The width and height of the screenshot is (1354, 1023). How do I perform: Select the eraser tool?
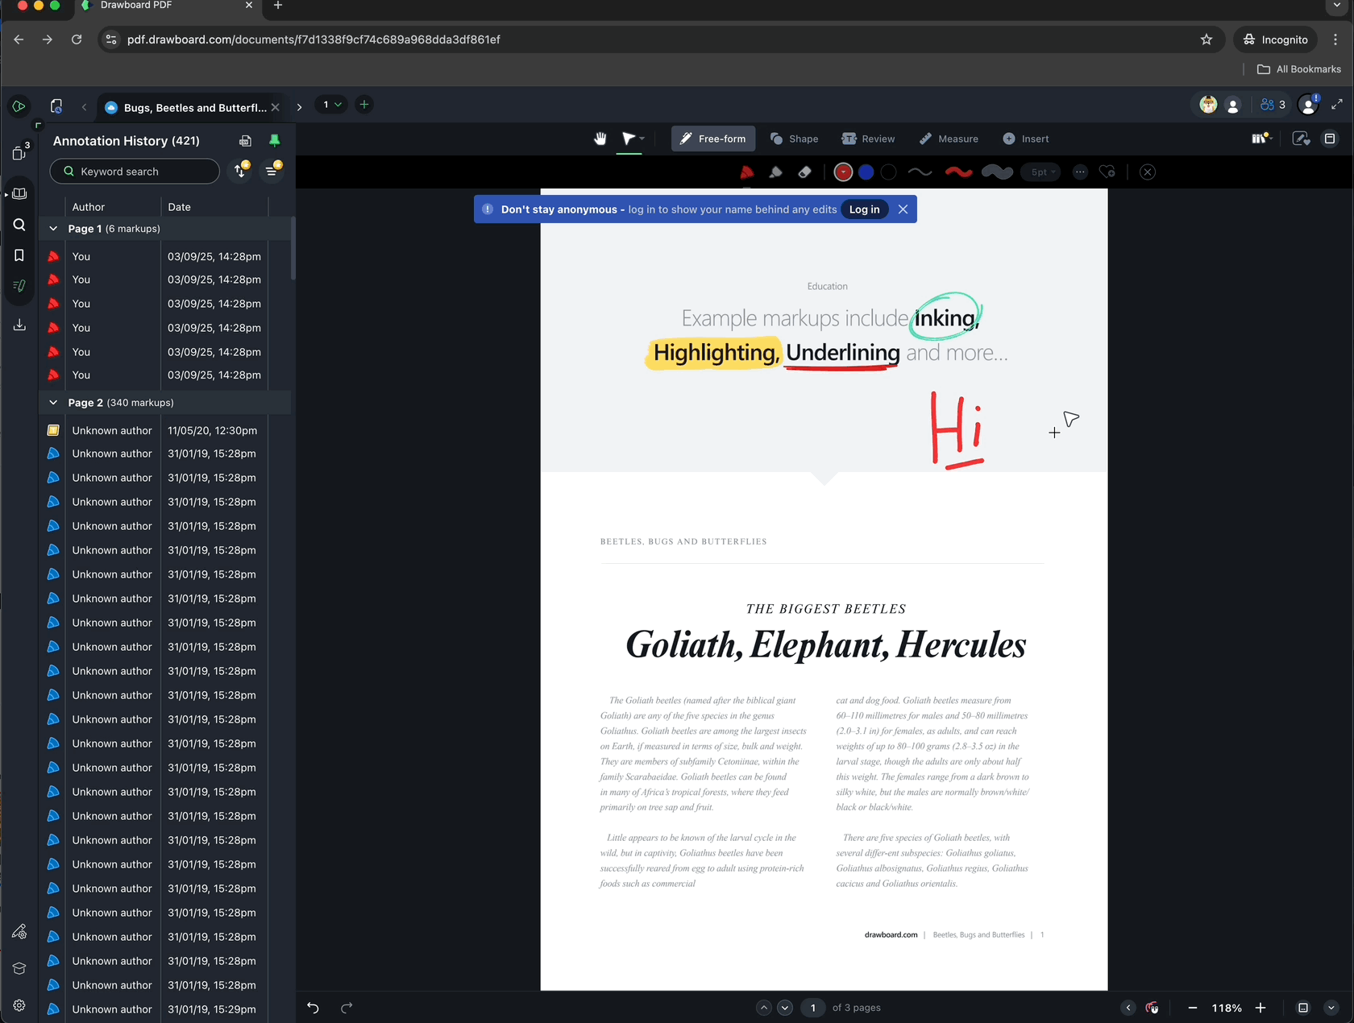[804, 172]
